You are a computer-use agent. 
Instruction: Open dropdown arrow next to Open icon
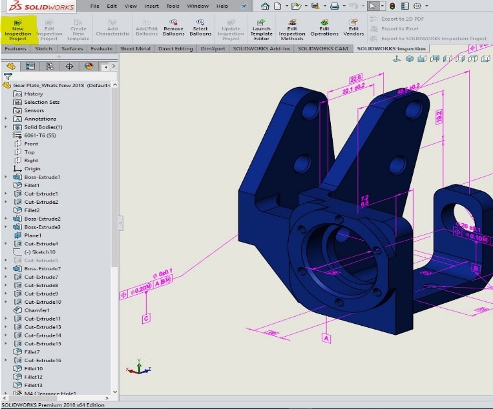pyautogui.click(x=306, y=6)
